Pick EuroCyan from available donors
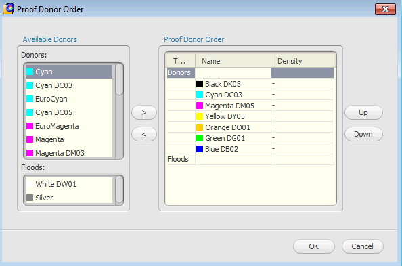This screenshot has width=402, height=266. tap(69, 99)
